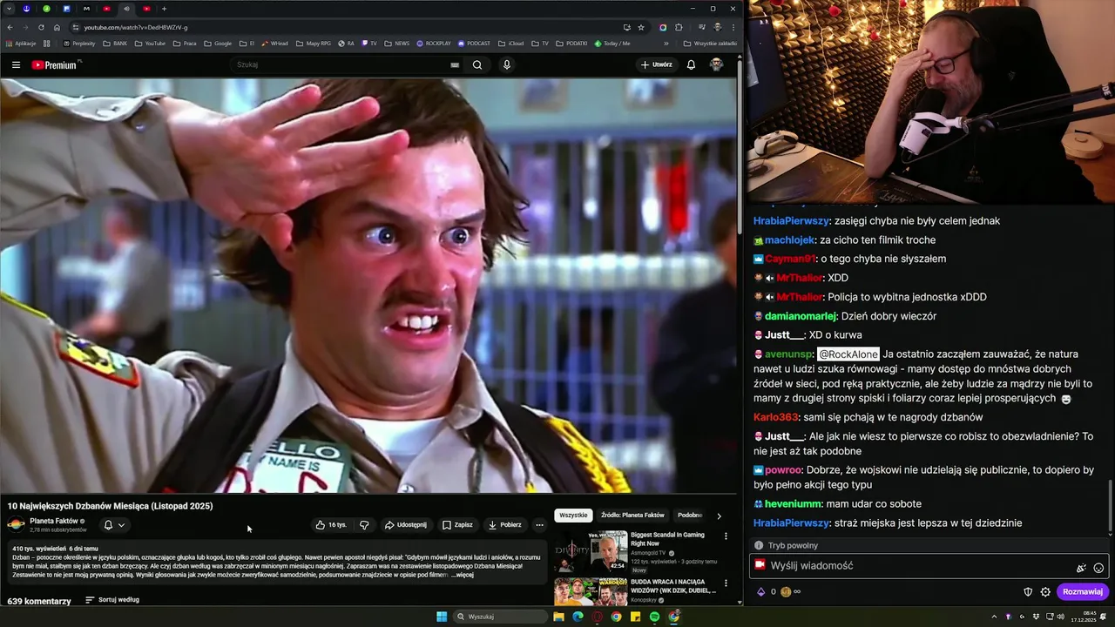Screen dimensions: 1115x627
Task: Open options menu for Biggest Scandal video
Action: (x=726, y=536)
